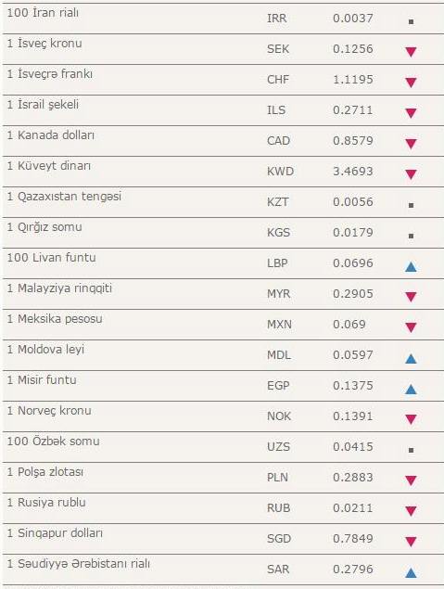The height and width of the screenshot is (589, 444).
Task: Click the red down arrow for CHF
Action: [x=411, y=83]
